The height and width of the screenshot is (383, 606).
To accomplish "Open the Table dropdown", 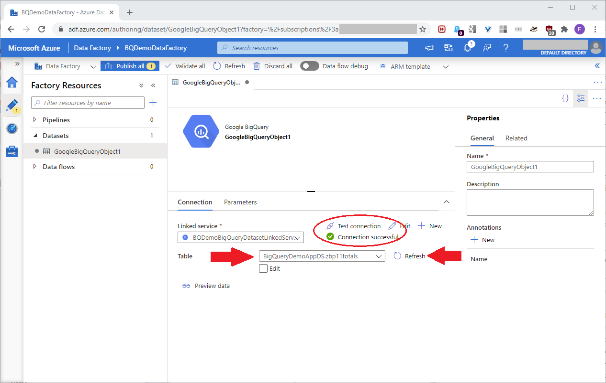I will pos(322,256).
